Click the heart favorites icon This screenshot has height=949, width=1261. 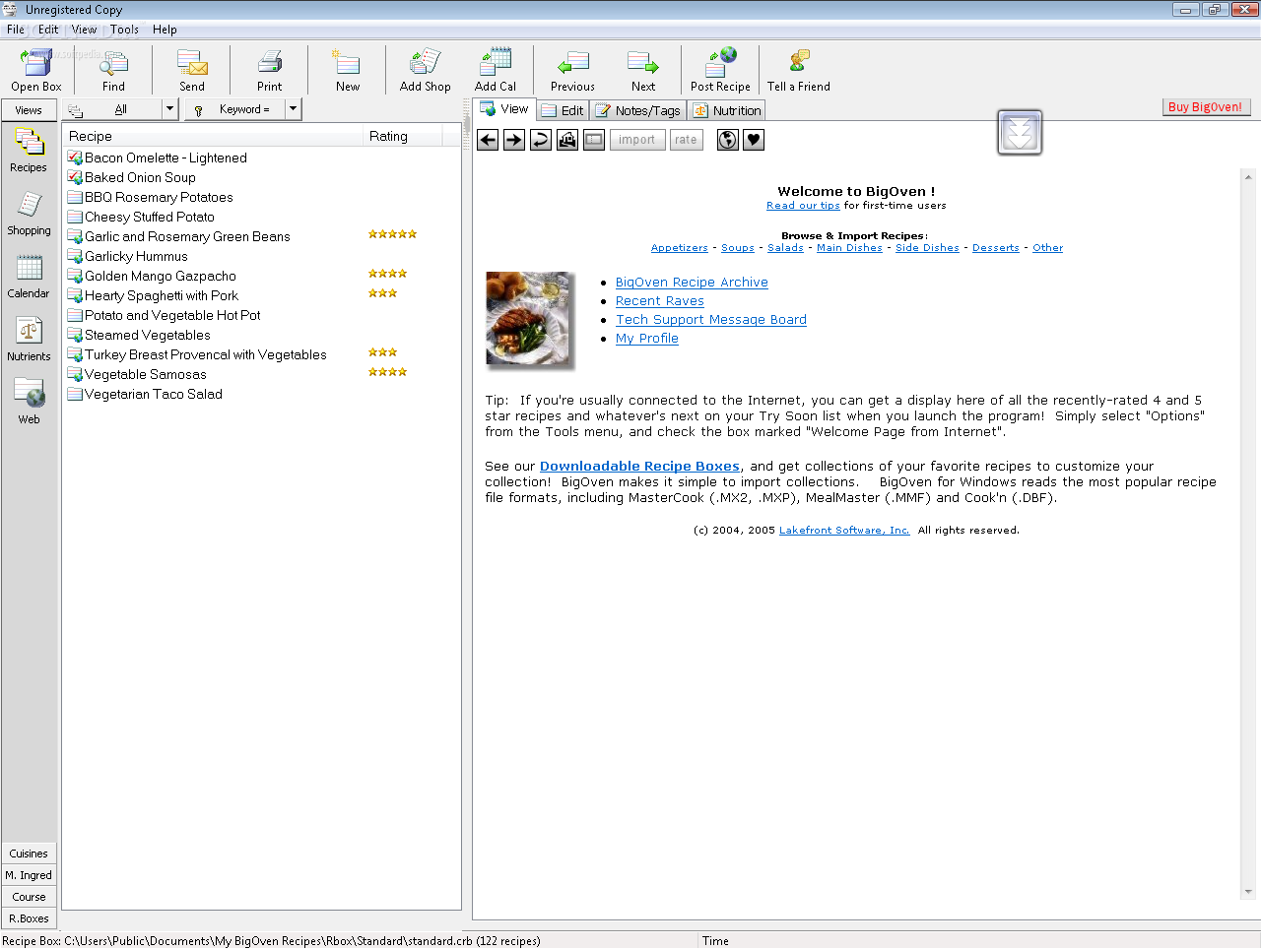[x=754, y=140]
